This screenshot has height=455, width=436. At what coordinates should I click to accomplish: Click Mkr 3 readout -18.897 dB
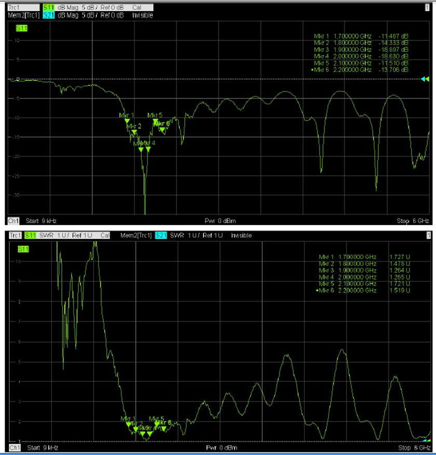click(x=361, y=50)
